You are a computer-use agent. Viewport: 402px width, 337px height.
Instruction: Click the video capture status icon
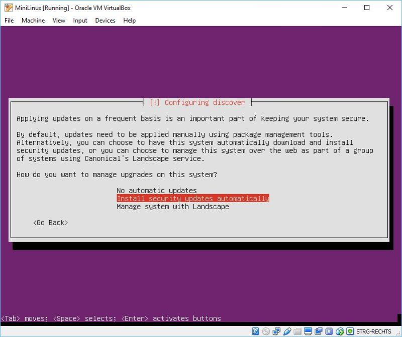(x=319, y=331)
